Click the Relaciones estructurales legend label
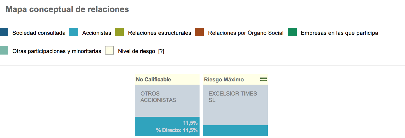The width and height of the screenshot is (405, 138). tap(159, 33)
